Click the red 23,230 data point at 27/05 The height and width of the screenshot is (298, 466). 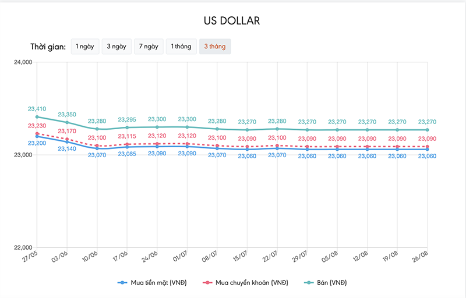pyautogui.click(x=37, y=134)
